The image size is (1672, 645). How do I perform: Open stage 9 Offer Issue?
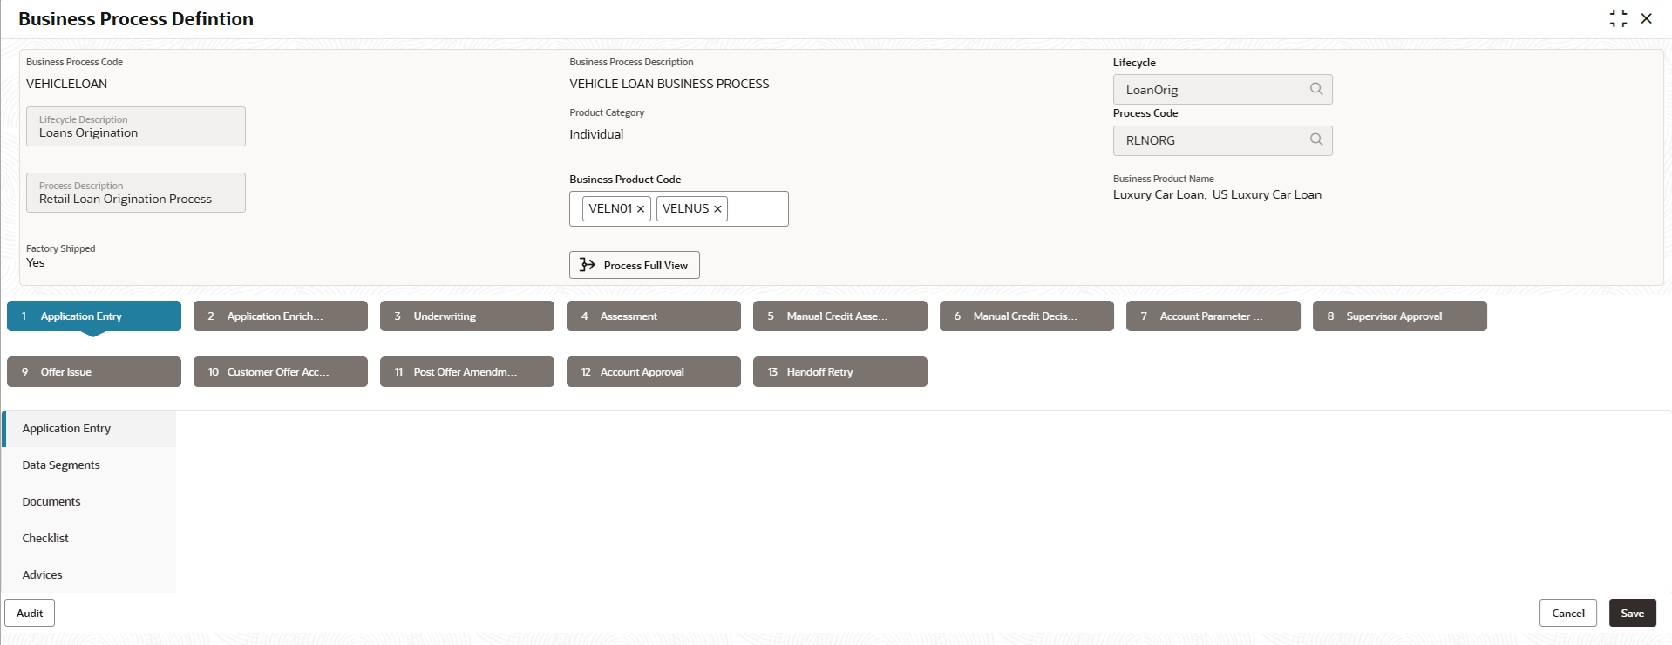tap(94, 372)
